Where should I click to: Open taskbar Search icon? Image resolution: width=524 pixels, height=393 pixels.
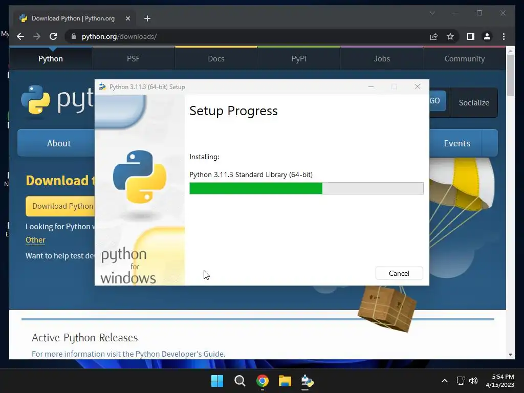239,381
